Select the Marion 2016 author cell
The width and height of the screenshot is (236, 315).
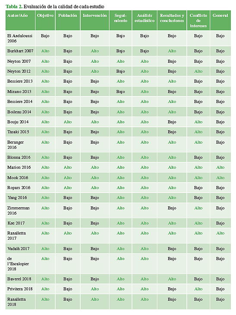(x=19, y=167)
